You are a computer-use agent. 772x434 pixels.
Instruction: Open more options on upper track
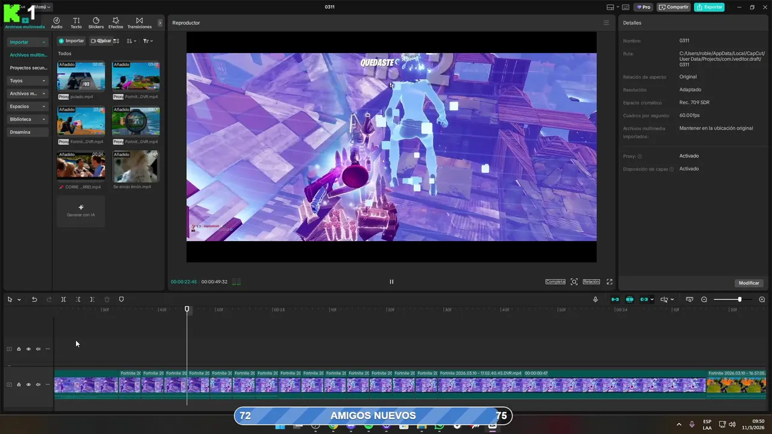[48, 349]
